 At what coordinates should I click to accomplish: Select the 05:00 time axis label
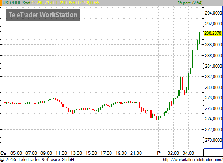pyautogui.click(x=16, y=153)
